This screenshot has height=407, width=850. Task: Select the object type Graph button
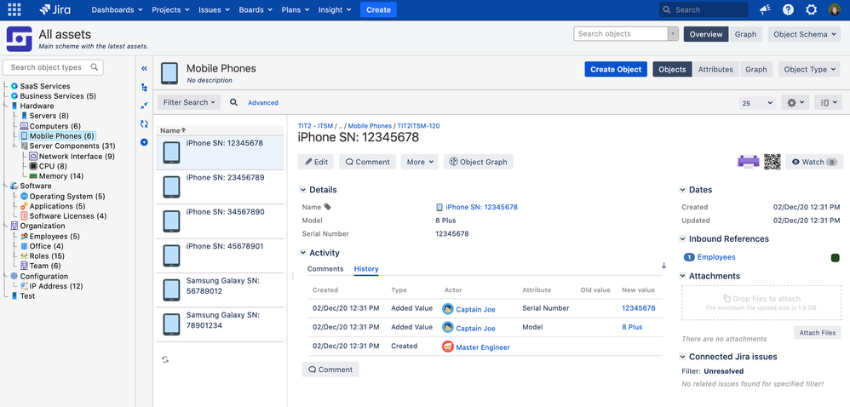point(755,69)
